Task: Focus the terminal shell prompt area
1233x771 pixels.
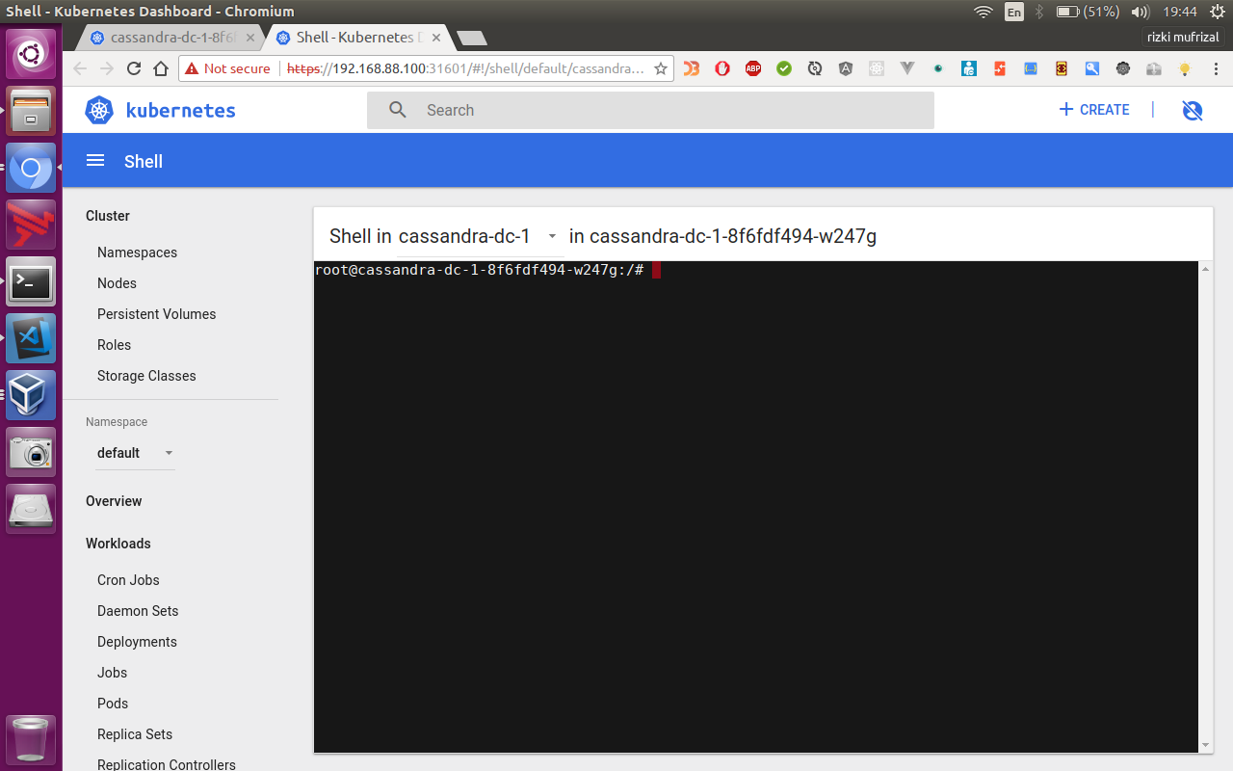Action: tap(756, 506)
